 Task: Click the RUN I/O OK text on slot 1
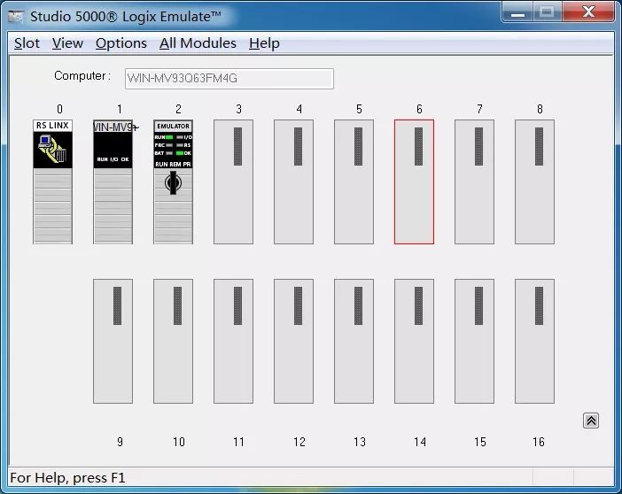(x=113, y=159)
